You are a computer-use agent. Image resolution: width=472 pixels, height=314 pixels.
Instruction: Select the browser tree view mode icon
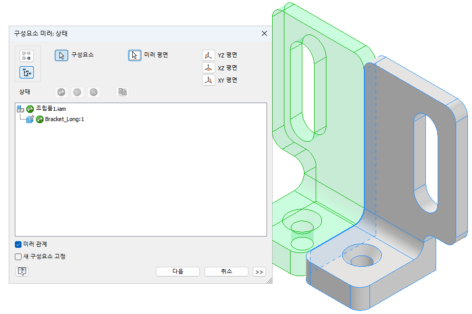pyautogui.click(x=27, y=72)
